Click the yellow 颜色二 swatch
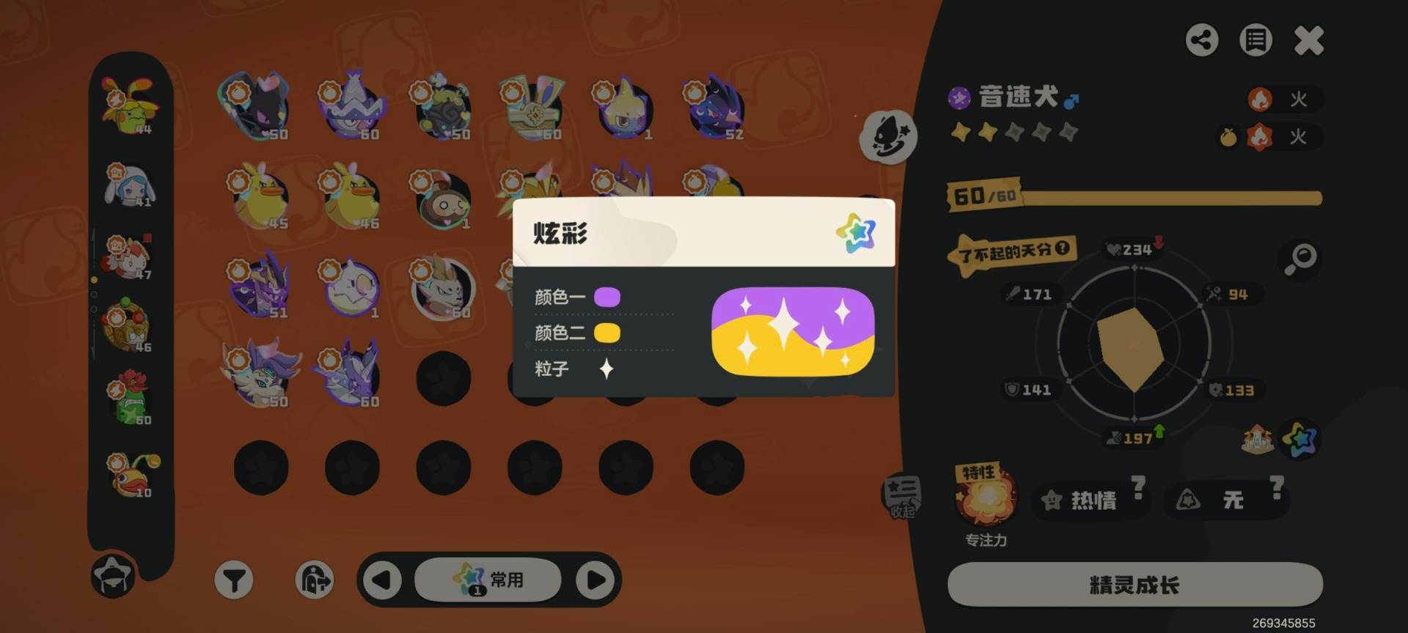Screen dimensions: 1408x633 pyautogui.click(x=607, y=333)
